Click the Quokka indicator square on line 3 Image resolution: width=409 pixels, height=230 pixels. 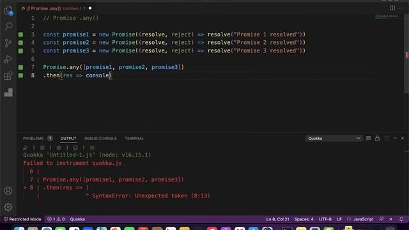(x=20, y=34)
